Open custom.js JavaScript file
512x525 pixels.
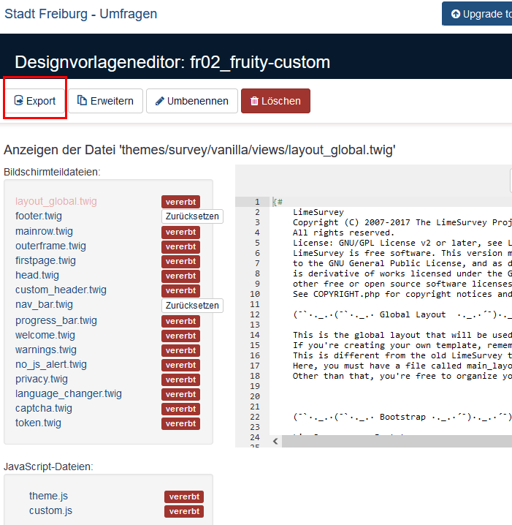point(50,510)
